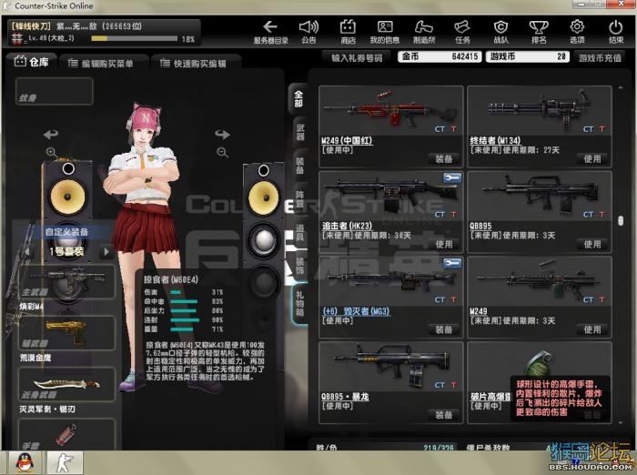637x475 pixels.
Task: Click 使用 button for 终结者(M134)
Action: click(x=591, y=159)
